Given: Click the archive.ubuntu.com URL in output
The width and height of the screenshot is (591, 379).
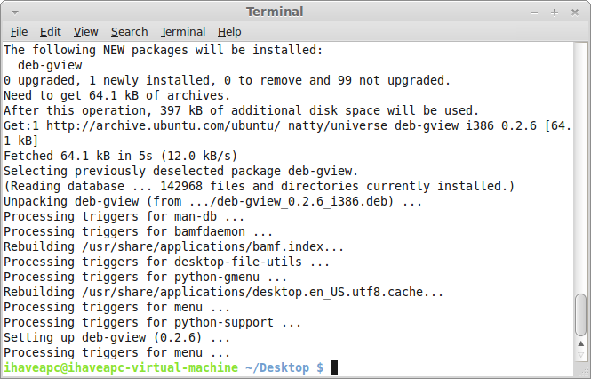Looking at the screenshot, I should click(x=164, y=125).
